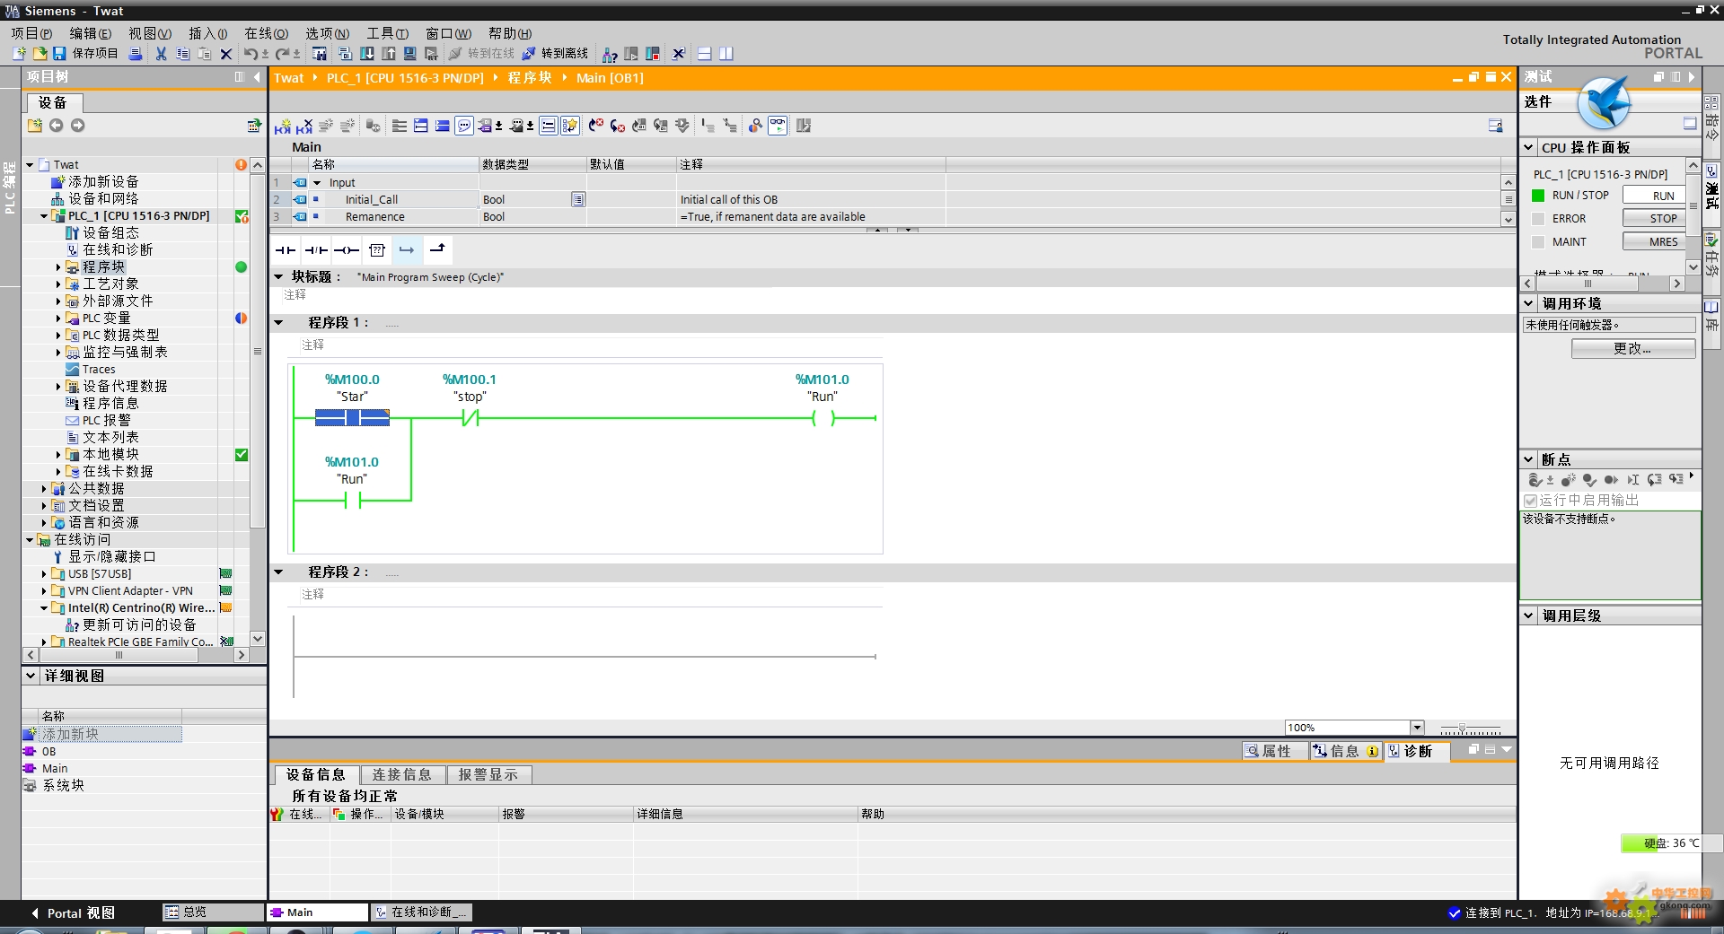1724x934 pixels.
Task: Insert an empty box instruction
Action: [x=377, y=249]
